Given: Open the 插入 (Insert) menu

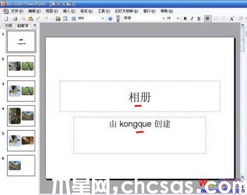Looking at the screenshot, I should pyautogui.click(x=69, y=11).
